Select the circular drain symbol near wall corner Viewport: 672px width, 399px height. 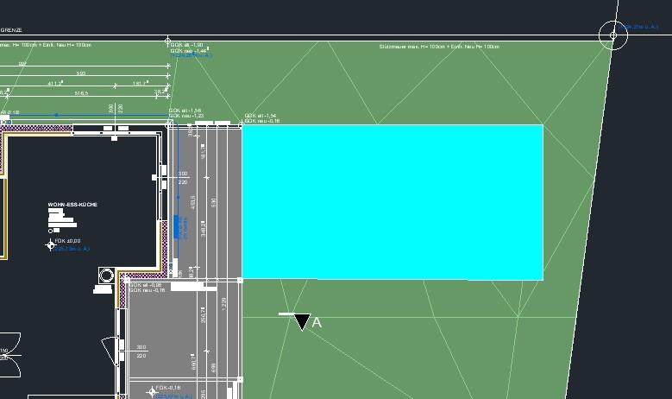[x=107, y=275]
